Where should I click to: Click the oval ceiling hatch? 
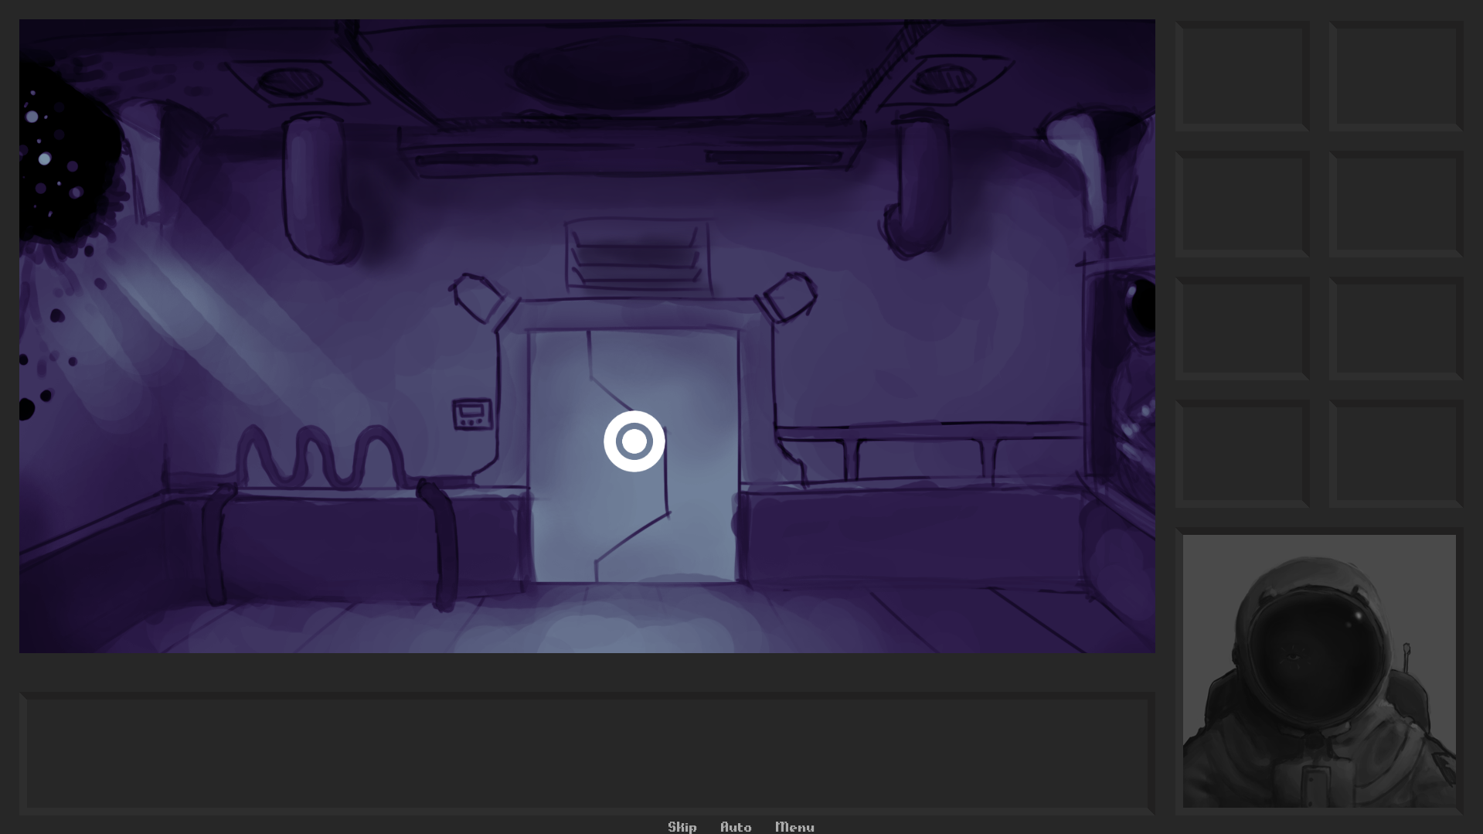tap(630, 73)
